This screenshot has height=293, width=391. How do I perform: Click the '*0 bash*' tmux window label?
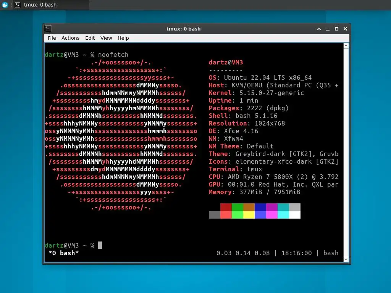64,253
